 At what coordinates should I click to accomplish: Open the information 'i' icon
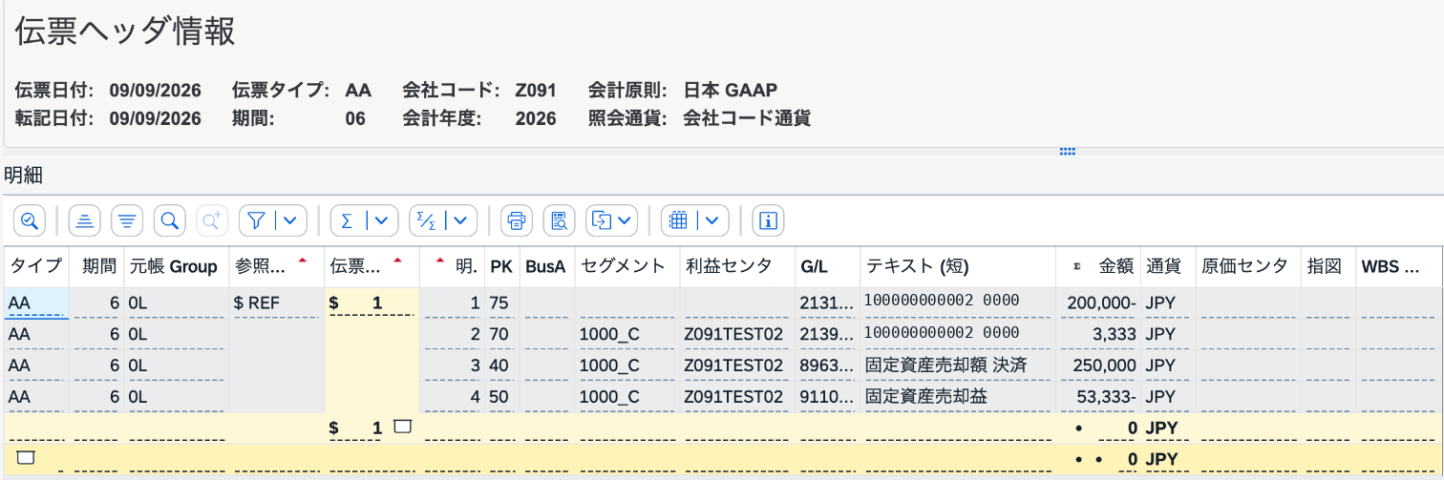(769, 220)
